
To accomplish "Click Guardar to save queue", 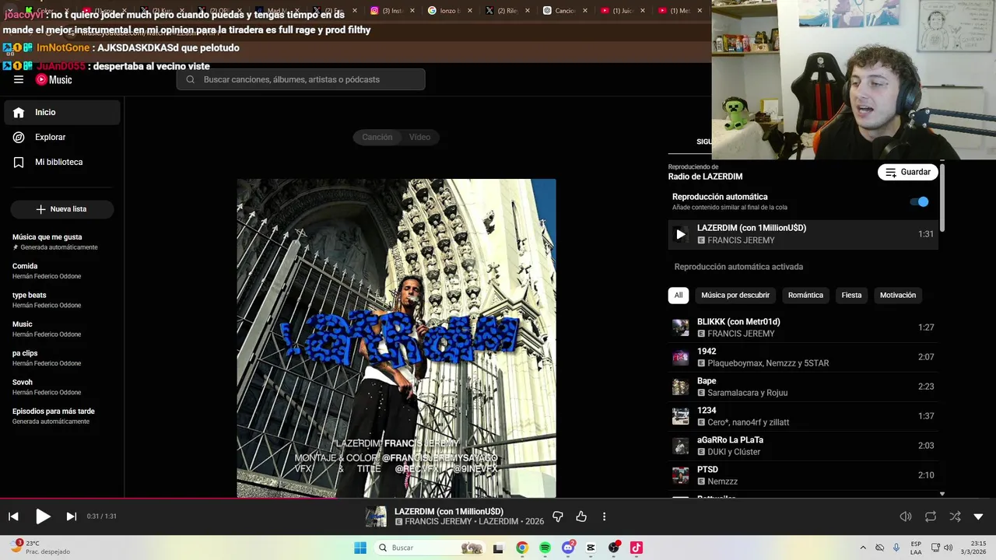I will click(x=907, y=172).
